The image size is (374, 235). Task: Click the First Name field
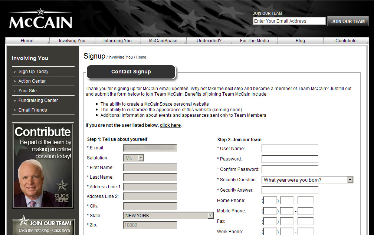click(x=150, y=167)
